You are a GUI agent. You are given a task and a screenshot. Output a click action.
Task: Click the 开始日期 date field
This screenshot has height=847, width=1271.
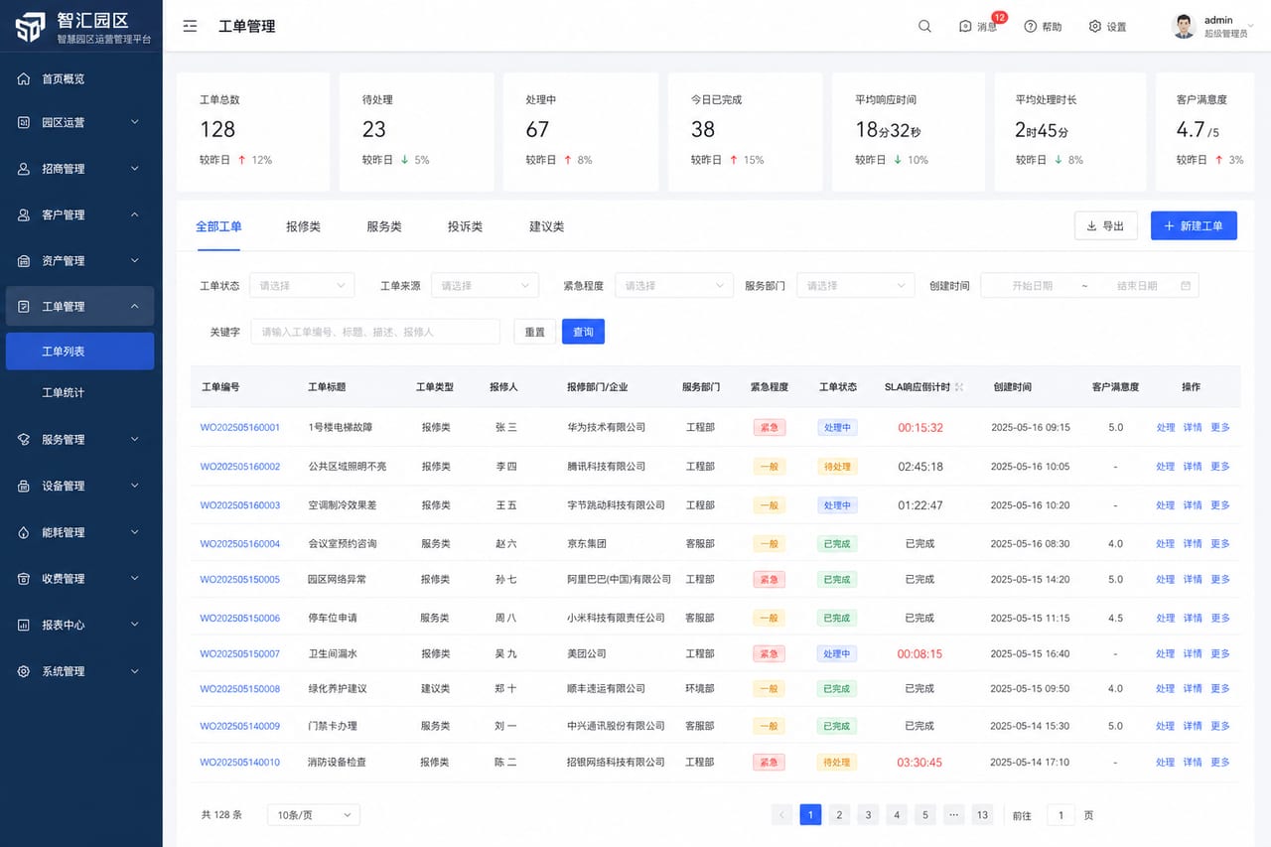click(x=1032, y=286)
